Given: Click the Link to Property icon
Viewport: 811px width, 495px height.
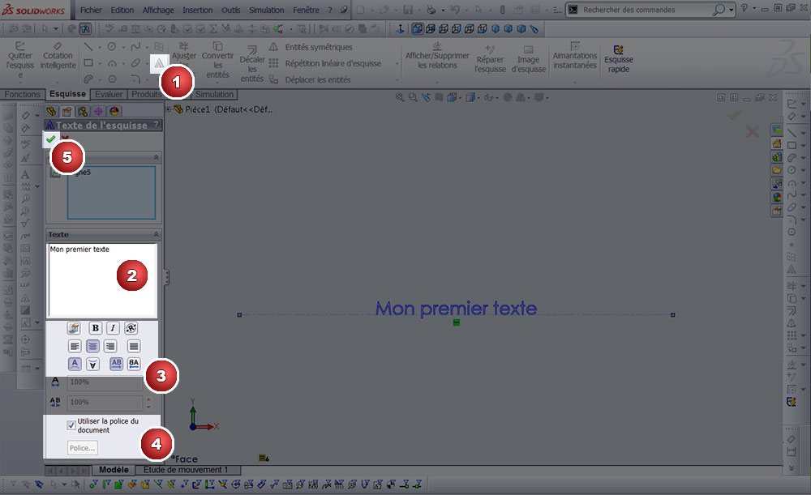Looking at the screenshot, I should 74,328.
